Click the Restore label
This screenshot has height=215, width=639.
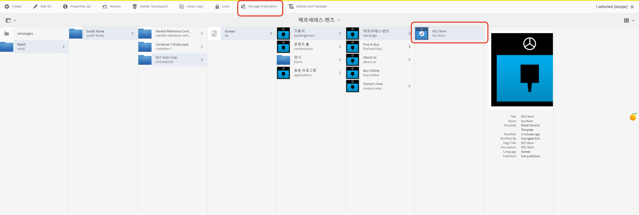[115, 6]
